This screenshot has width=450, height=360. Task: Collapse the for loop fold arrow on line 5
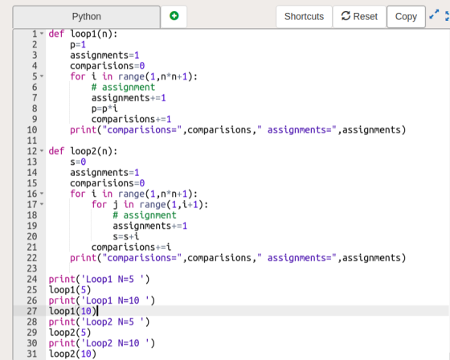(x=42, y=76)
